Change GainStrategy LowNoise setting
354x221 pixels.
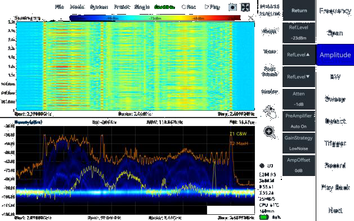[299, 143]
